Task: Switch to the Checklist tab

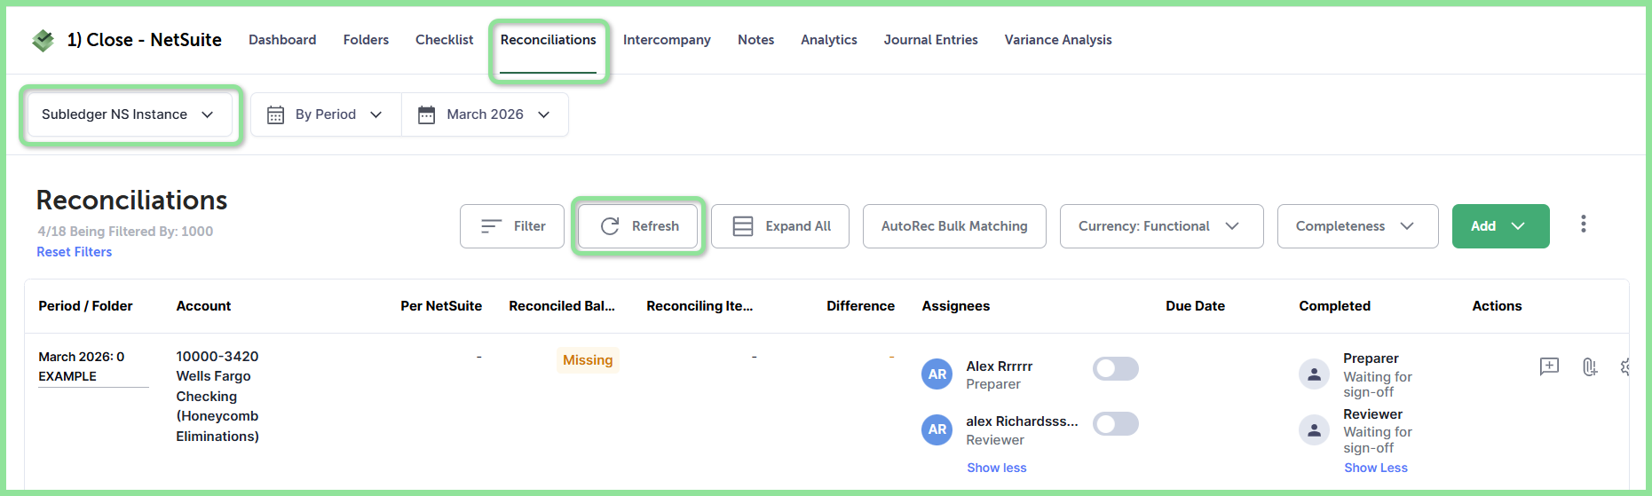Action: coord(444,40)
